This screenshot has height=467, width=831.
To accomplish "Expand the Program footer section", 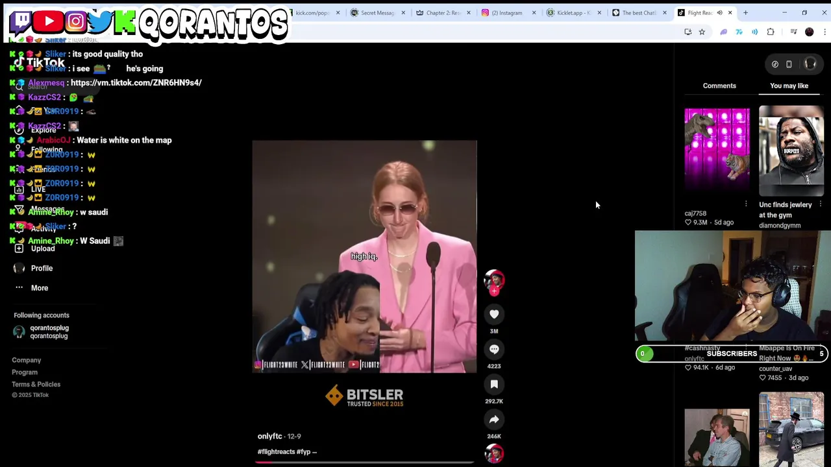I will pos(25,372).
